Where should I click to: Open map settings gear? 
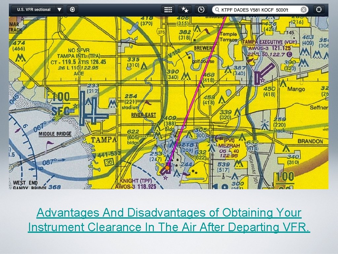point(72,10)
